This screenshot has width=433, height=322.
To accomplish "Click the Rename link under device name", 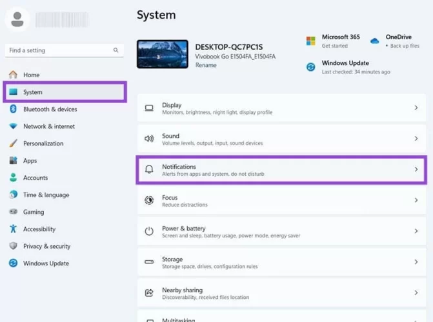I will [205, 65].
